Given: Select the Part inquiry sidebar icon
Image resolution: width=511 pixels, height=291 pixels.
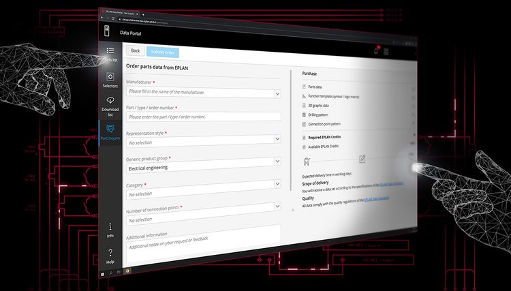Looking at the screenshot, I should point(110,129).
